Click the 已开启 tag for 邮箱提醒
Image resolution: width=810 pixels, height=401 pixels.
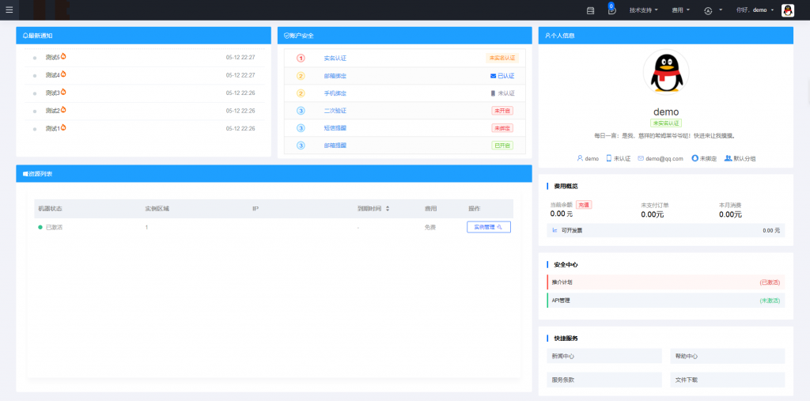click(x=502, y=146)
